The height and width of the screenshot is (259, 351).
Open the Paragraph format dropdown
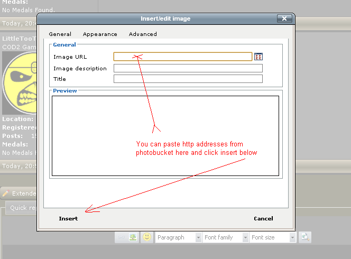tap(179, 237)
